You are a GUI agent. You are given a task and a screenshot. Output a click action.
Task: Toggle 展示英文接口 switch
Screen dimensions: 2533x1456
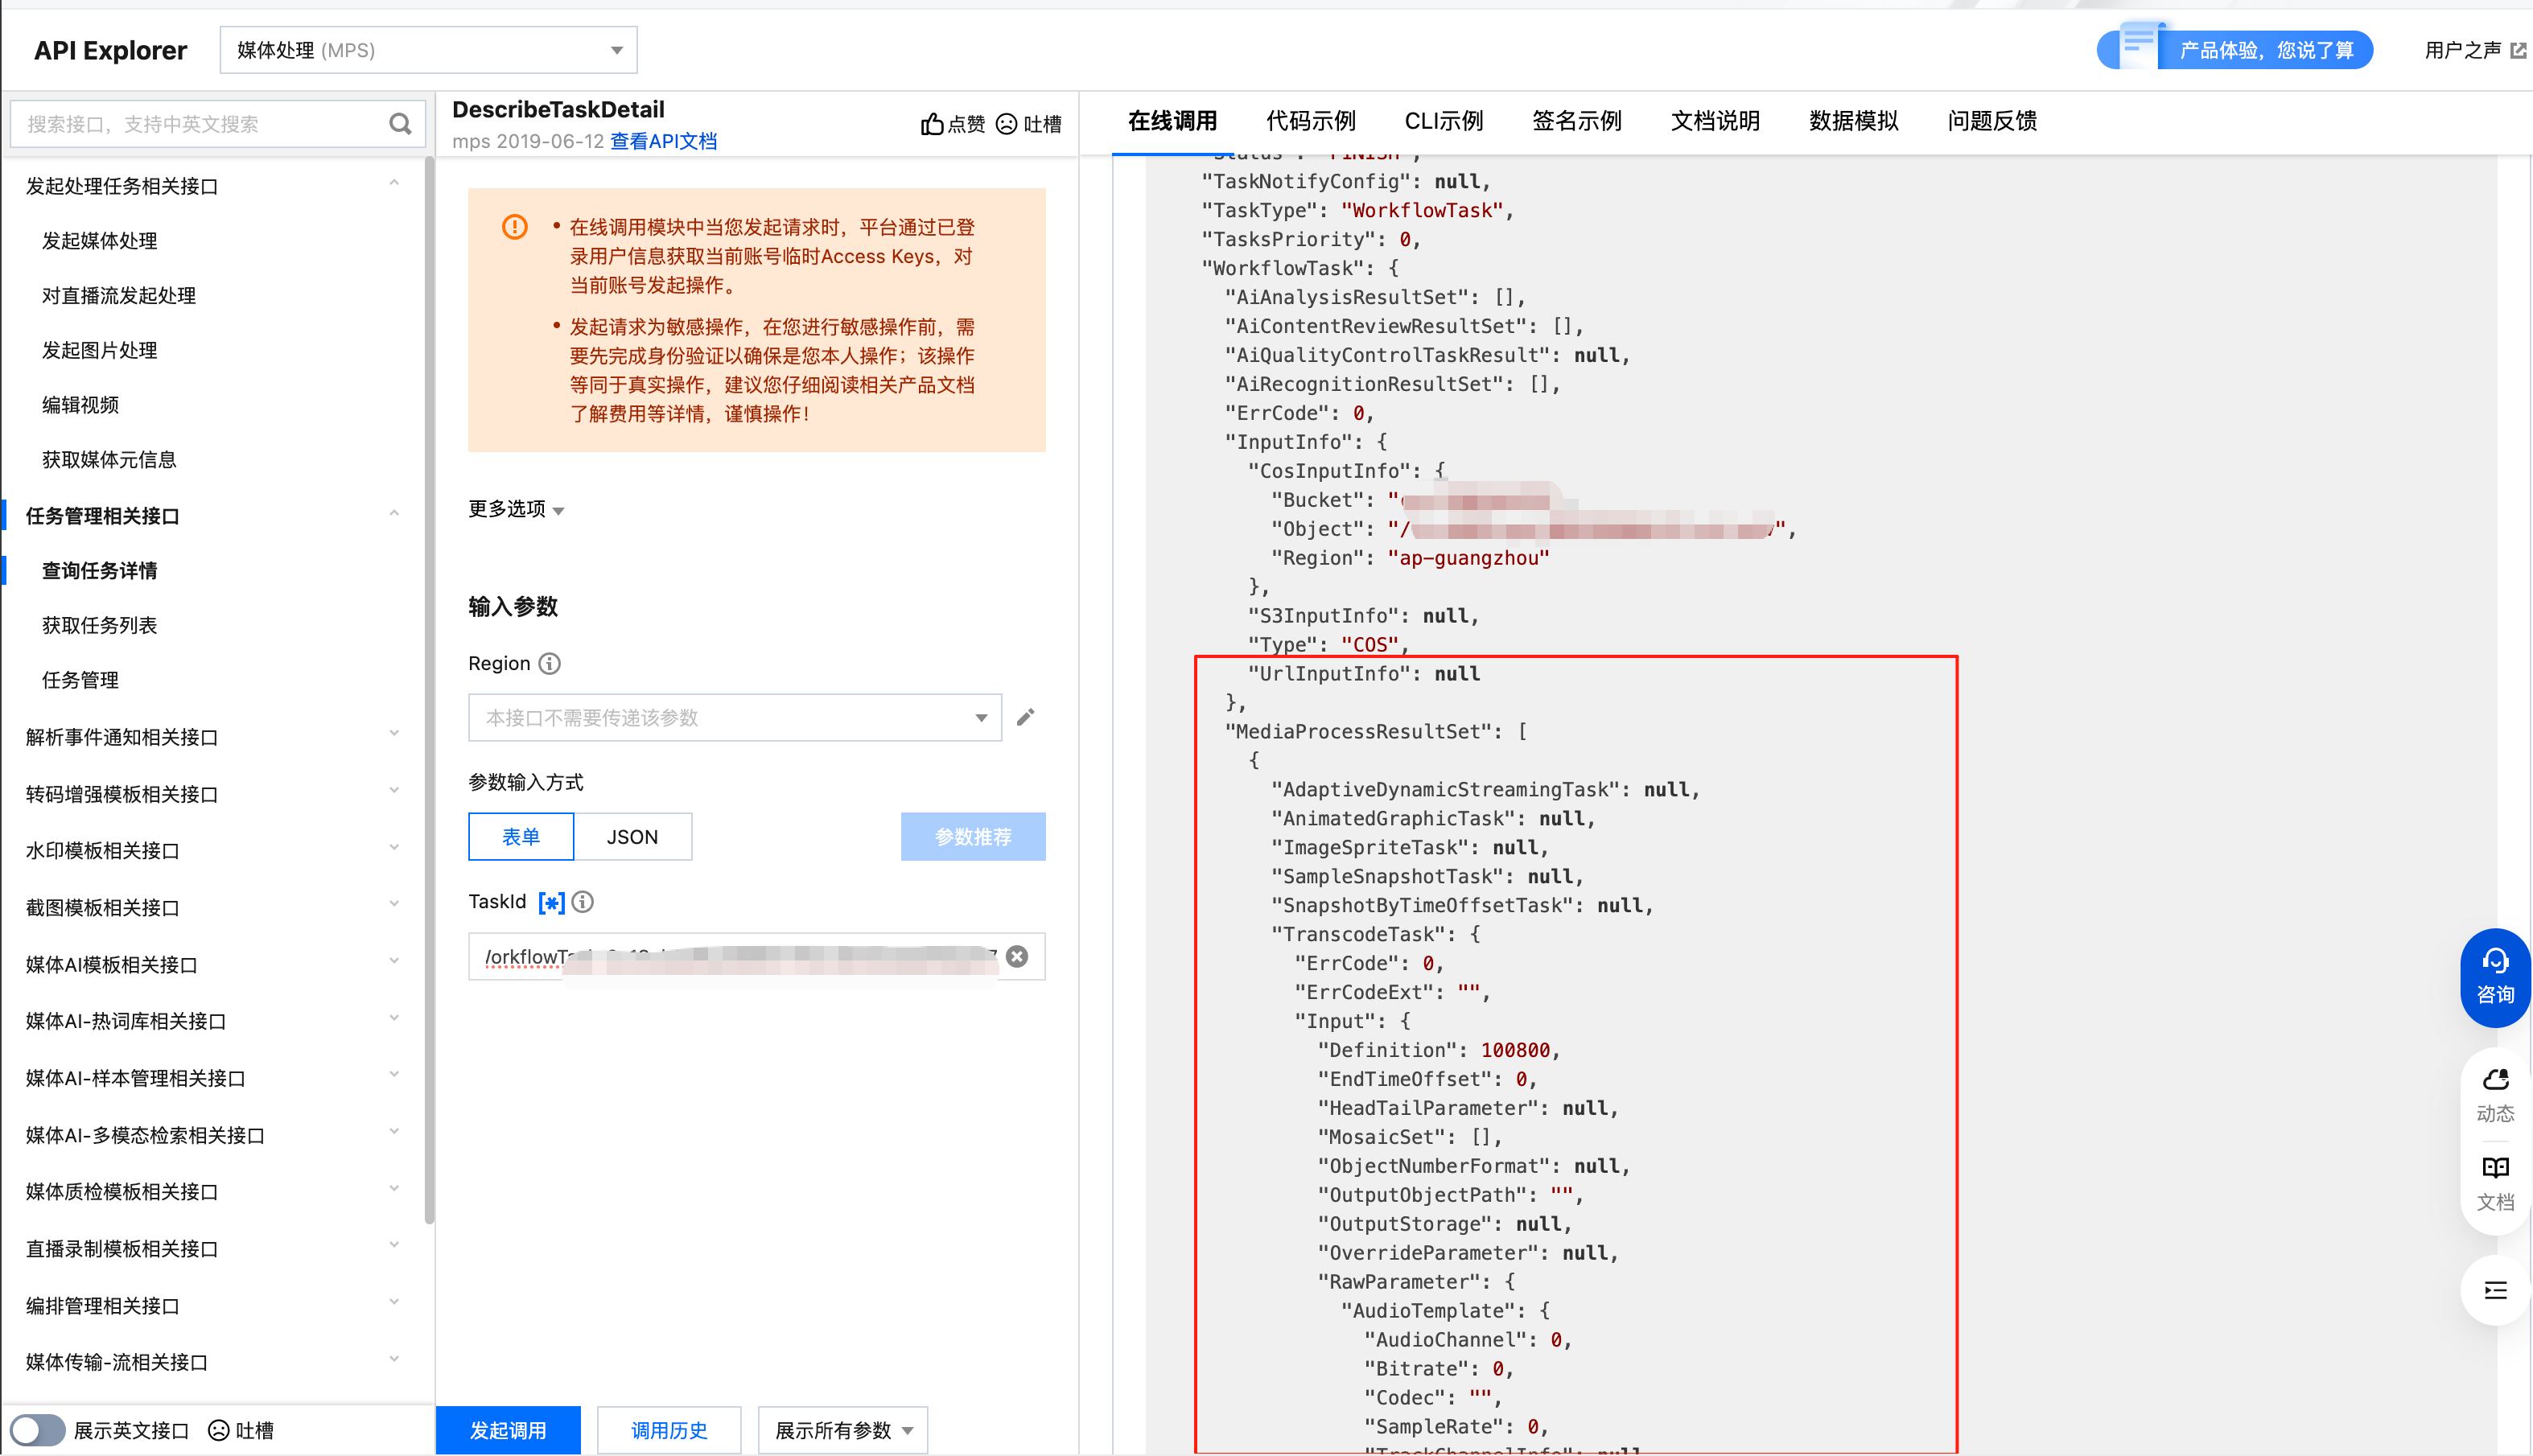click(38, 1430)
